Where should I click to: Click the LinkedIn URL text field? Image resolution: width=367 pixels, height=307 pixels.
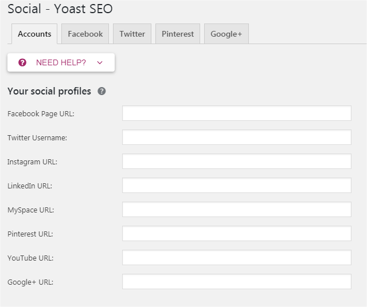(237, 186)
